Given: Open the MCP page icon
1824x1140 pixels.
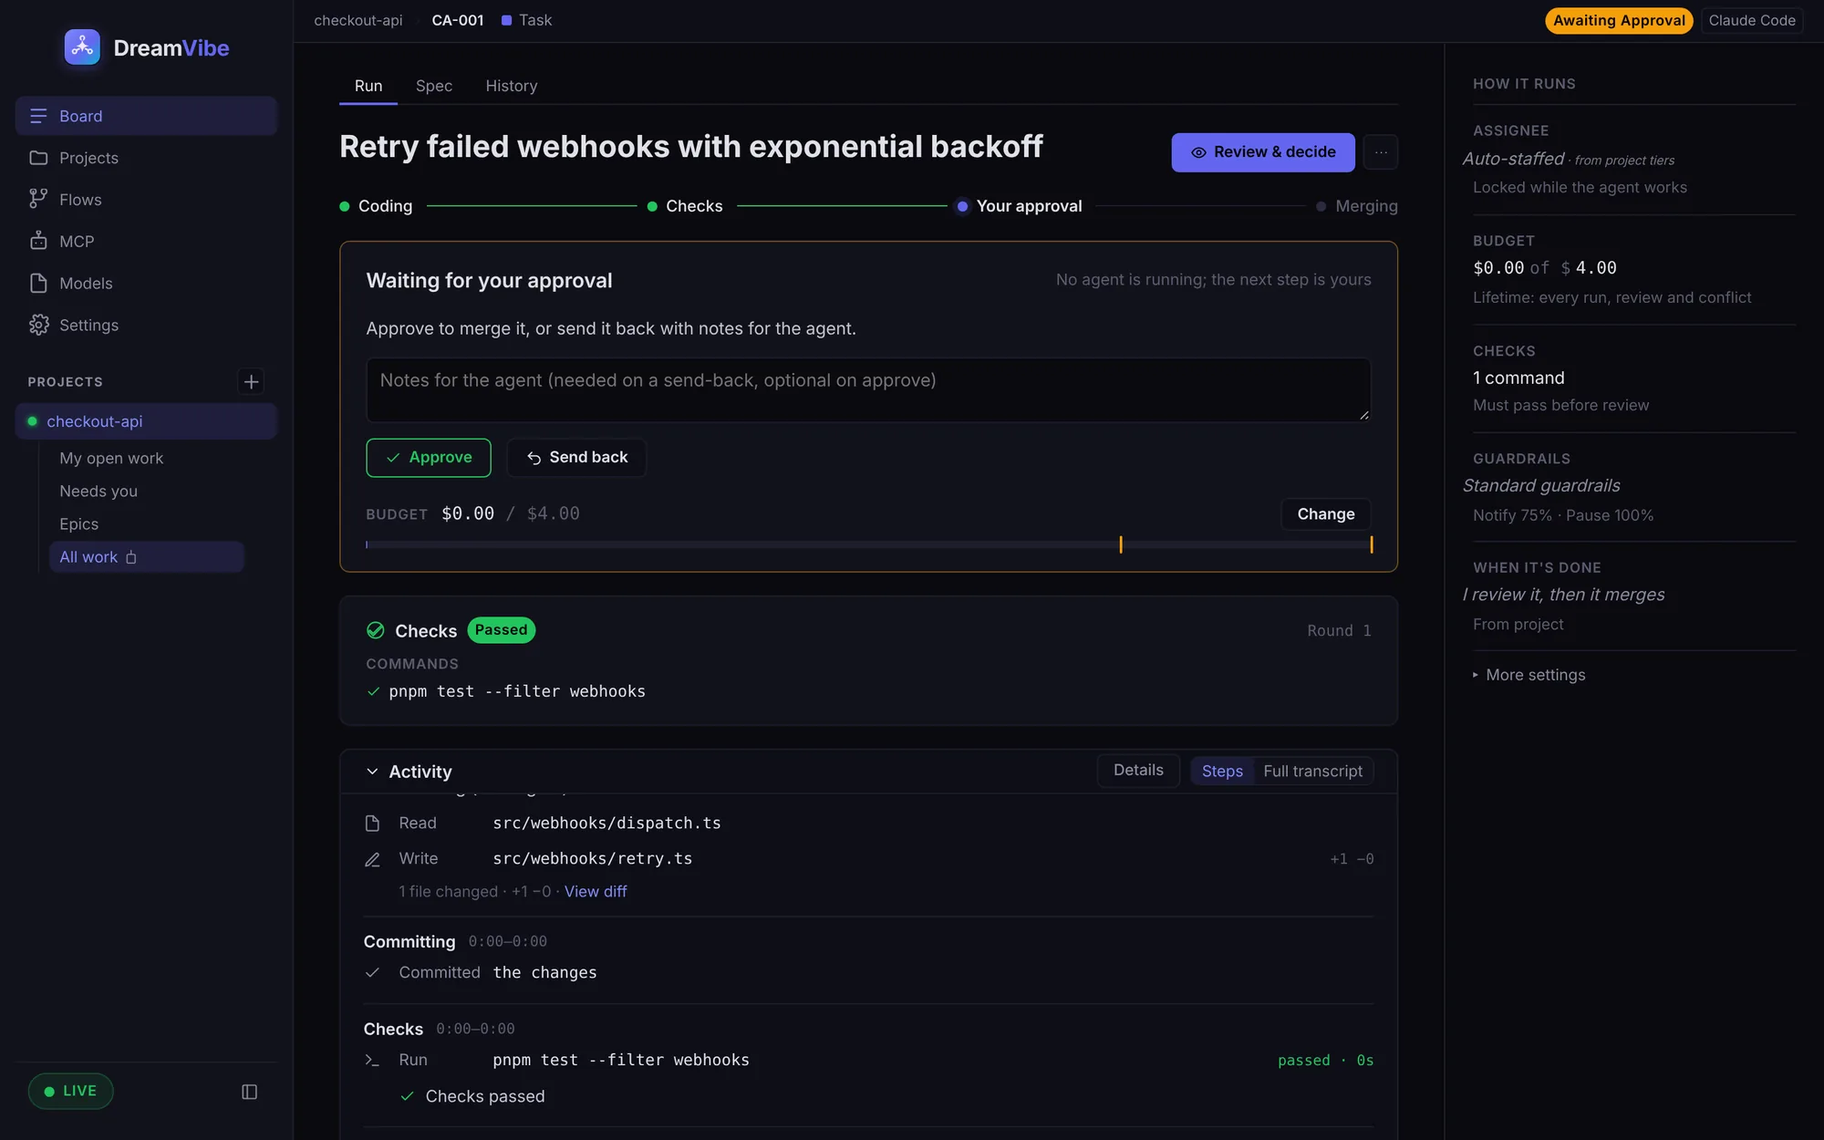Looking at the screenshot, I should click(38, 241).
